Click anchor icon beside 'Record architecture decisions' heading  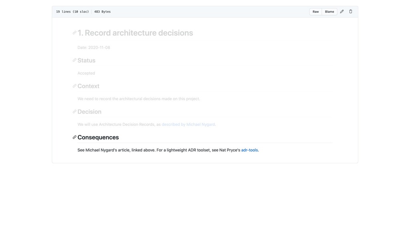[x=74, y=33]
